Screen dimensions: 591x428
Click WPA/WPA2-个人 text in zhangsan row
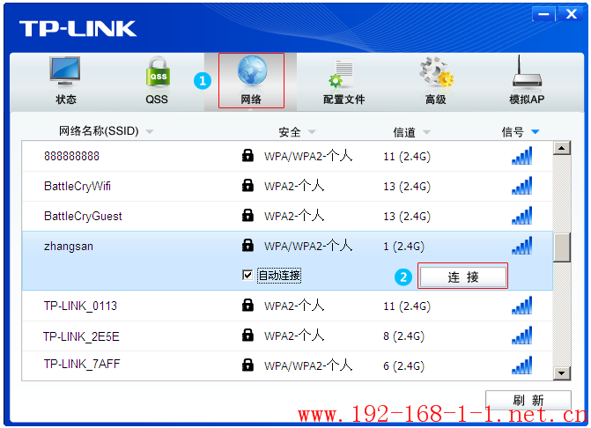point(308,246)
